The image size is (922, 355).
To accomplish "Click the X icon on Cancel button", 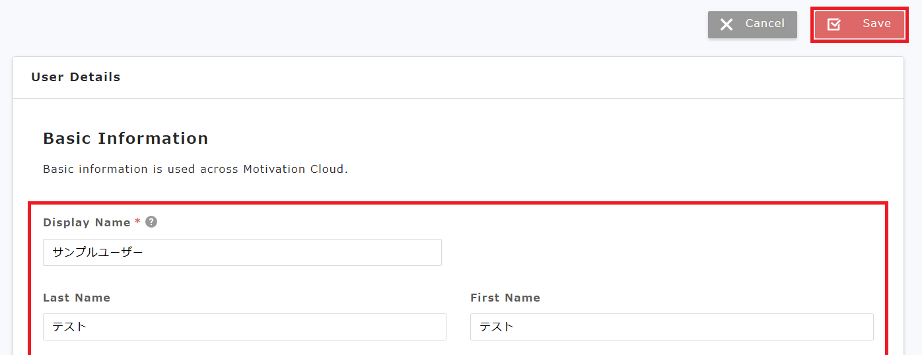I will 727,25.
